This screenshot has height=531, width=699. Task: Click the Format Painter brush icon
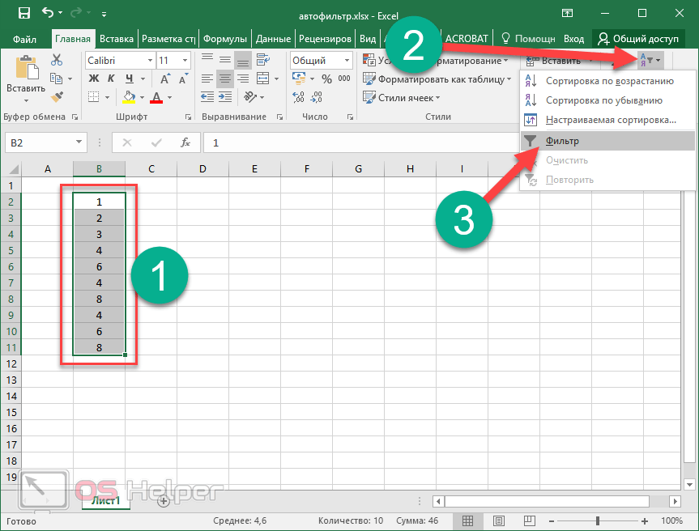coord(57,97)
